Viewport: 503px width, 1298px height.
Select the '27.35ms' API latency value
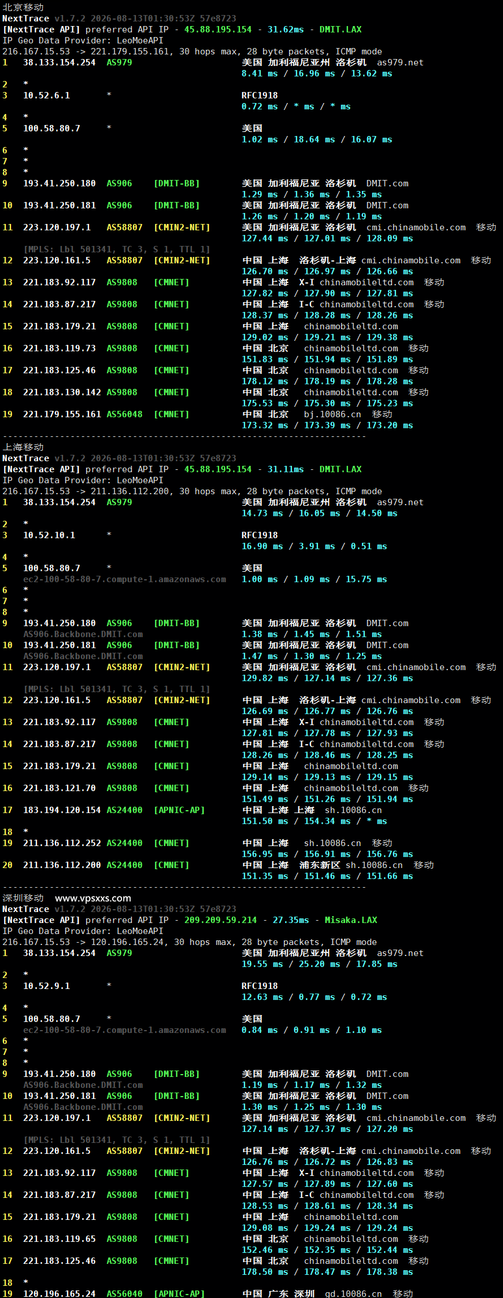pyautogui.click(x=291, y=920)
